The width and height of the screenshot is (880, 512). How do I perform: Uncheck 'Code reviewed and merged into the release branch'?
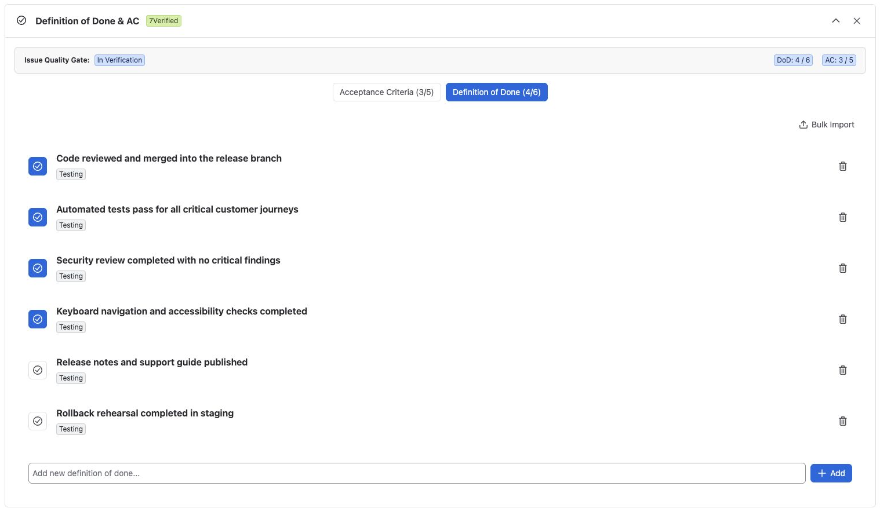[38, 166]
